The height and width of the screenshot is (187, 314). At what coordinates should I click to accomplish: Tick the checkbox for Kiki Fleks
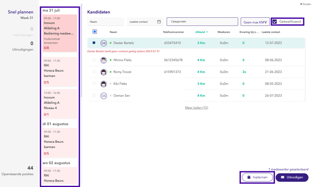click(94, 83)
